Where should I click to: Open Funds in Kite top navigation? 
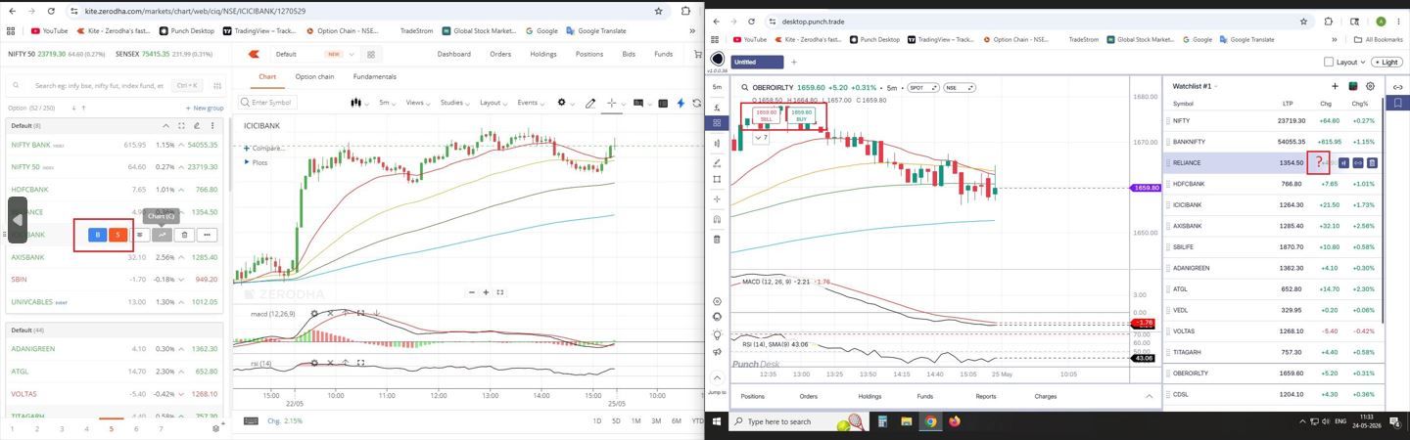click(x=663, y=54)
